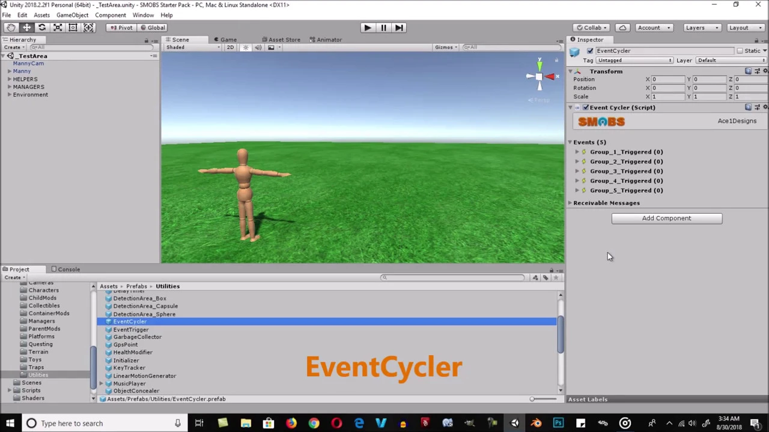
Task: Open Transform component preset icon
Action: pos(757,71)
